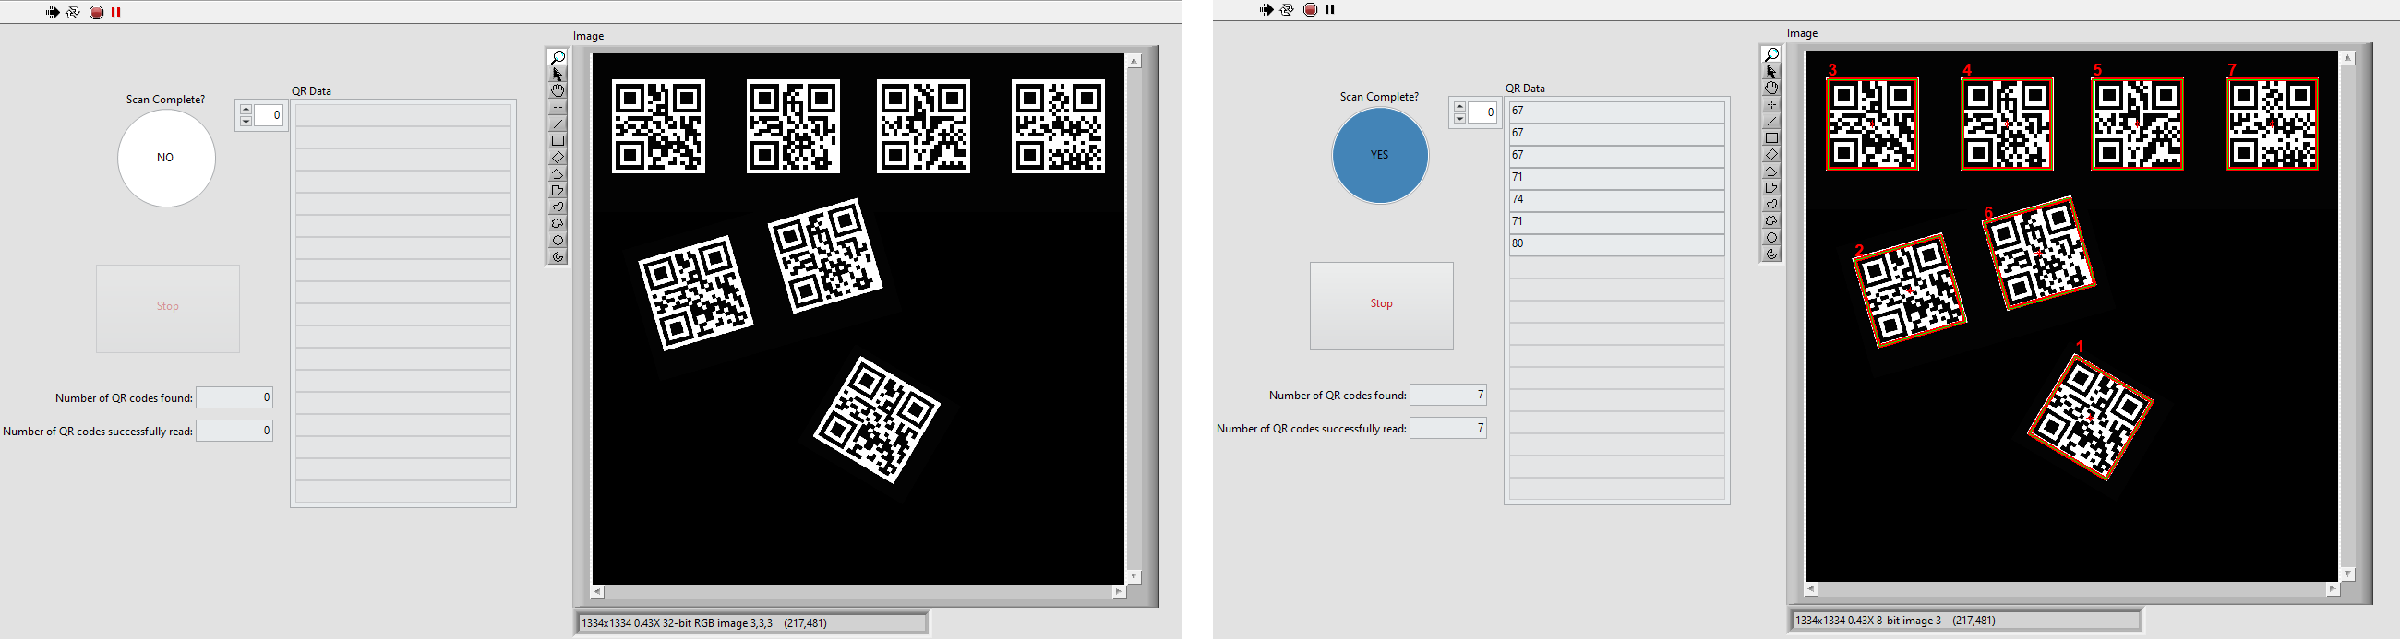Select the Selection arrow tool in the right image palette
This screenshot has width=2400, height=639.
(x=1771, y=72)
